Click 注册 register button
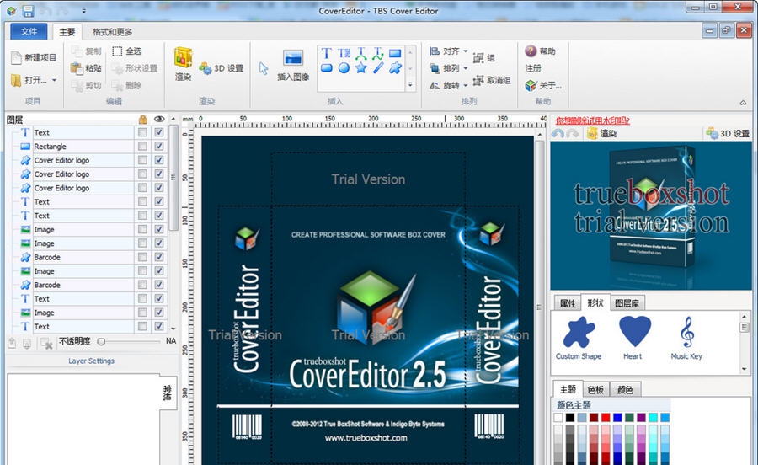The height and width of the screenshot is (465, 758). click(533, 68)
